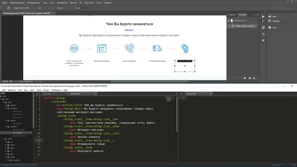Delete current history state with trash icon
This screenshot has height=167, width=297.
point(254,78)
